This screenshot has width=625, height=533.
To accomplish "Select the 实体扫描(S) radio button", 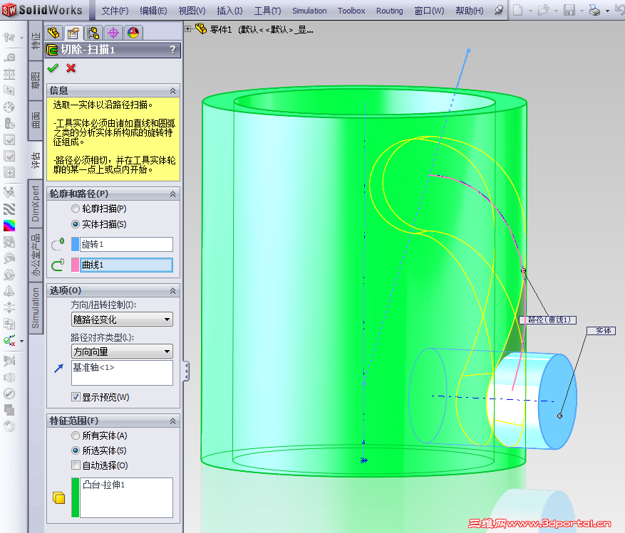I will [x=76, y=224].
